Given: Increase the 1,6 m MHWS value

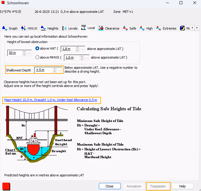Looking at the screenshot, I should [x=82, y=56].
